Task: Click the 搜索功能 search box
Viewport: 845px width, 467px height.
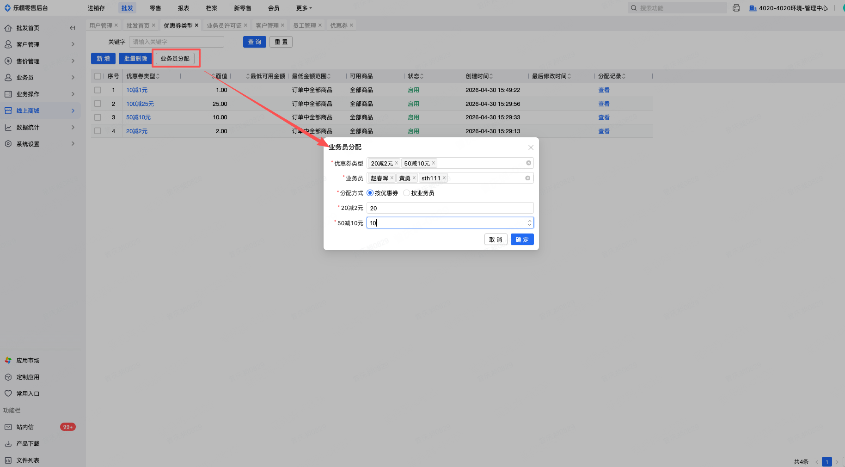Action: point(677,8)
